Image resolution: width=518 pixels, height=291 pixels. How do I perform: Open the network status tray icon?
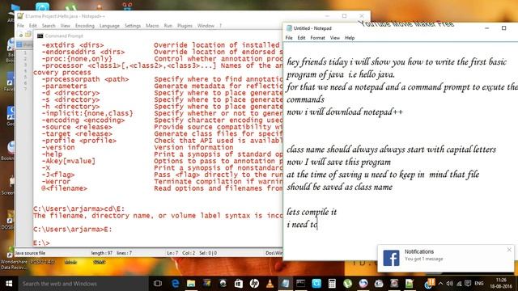(x=459, y=284)
